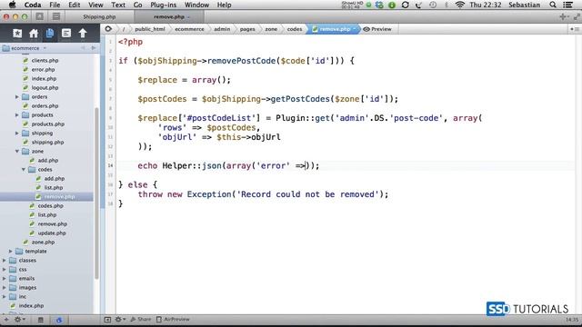Click the sidebar vertical scrollbar
Screen dimensions: 582x327
(x=97, y=193)
